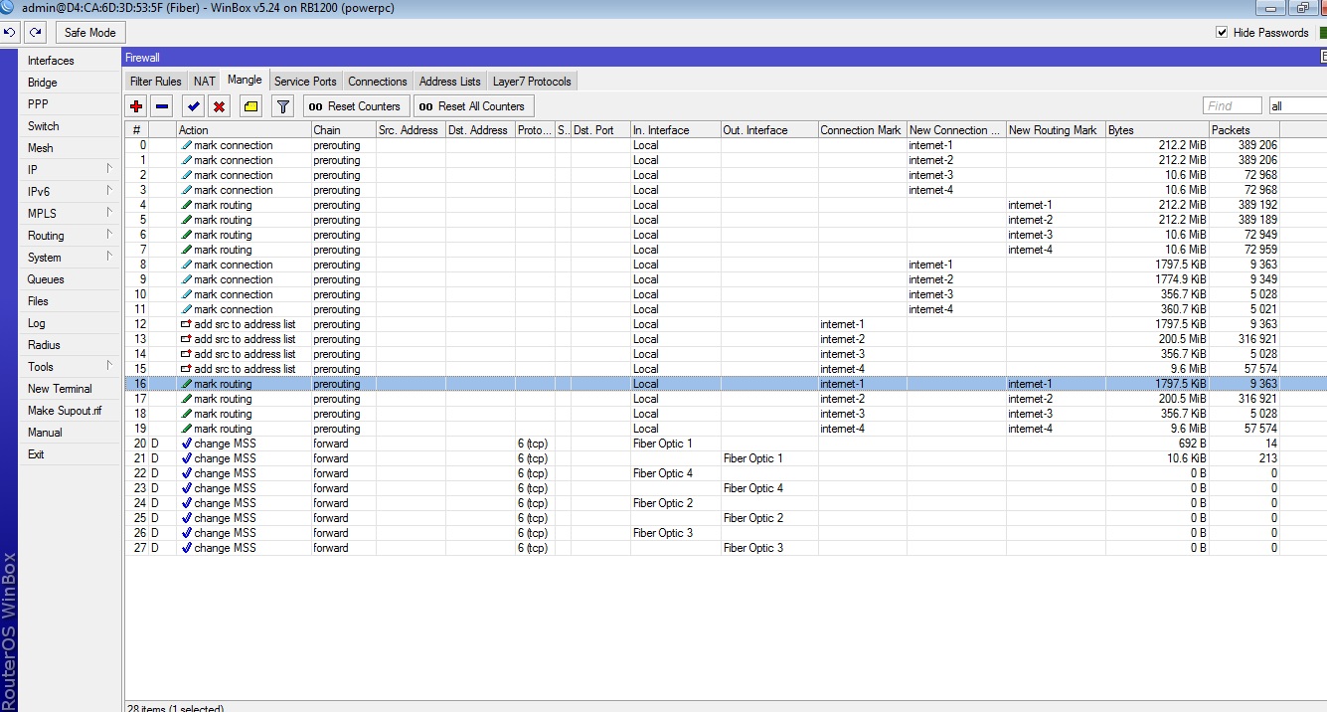This screenshot has height=712, width=1327.
Task: Sort by the Chain column header
Action: click(x=343, y=130)
